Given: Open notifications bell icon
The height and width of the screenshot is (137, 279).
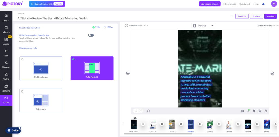Looking at the screenshot, I should point(263,4).
